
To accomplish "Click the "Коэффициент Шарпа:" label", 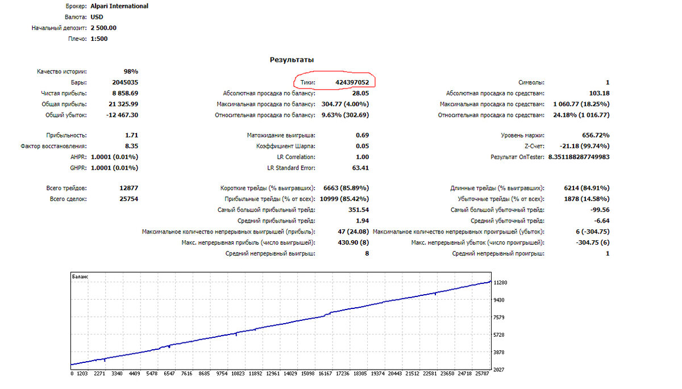I will click(285, 146).
